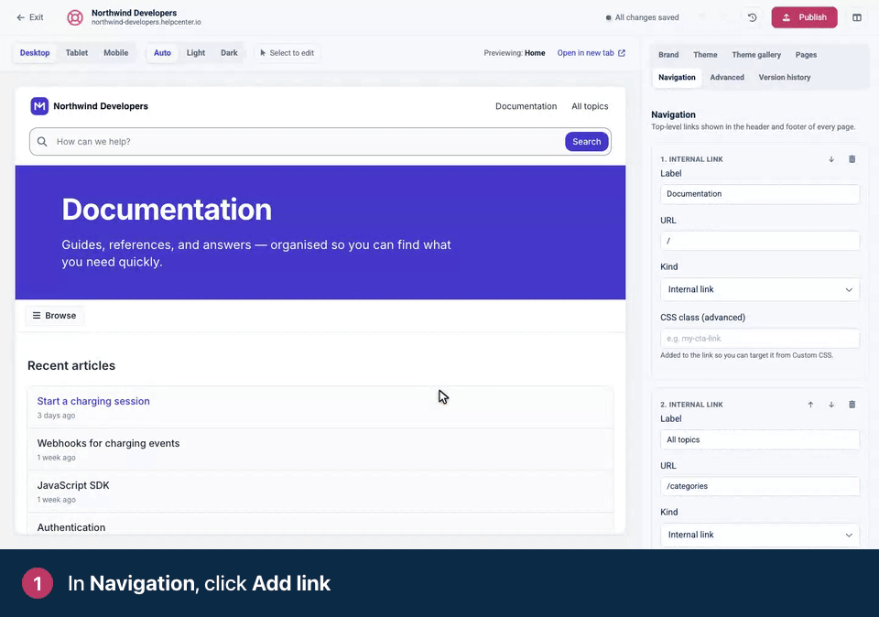Open the version history clock icon
This screenshot has width=879, height=617.
(753, 17)
